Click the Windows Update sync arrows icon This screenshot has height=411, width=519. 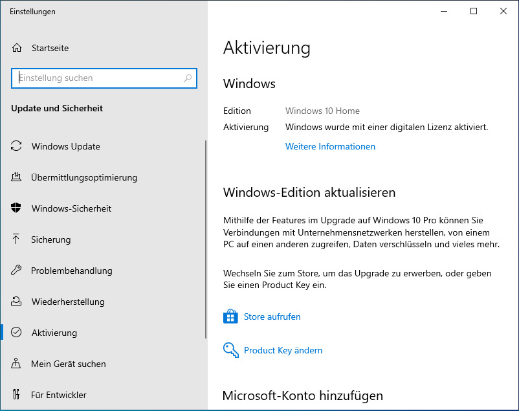click(16, 146)
